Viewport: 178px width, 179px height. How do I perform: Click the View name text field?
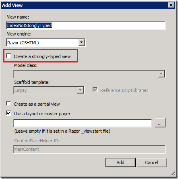[86, 25]
